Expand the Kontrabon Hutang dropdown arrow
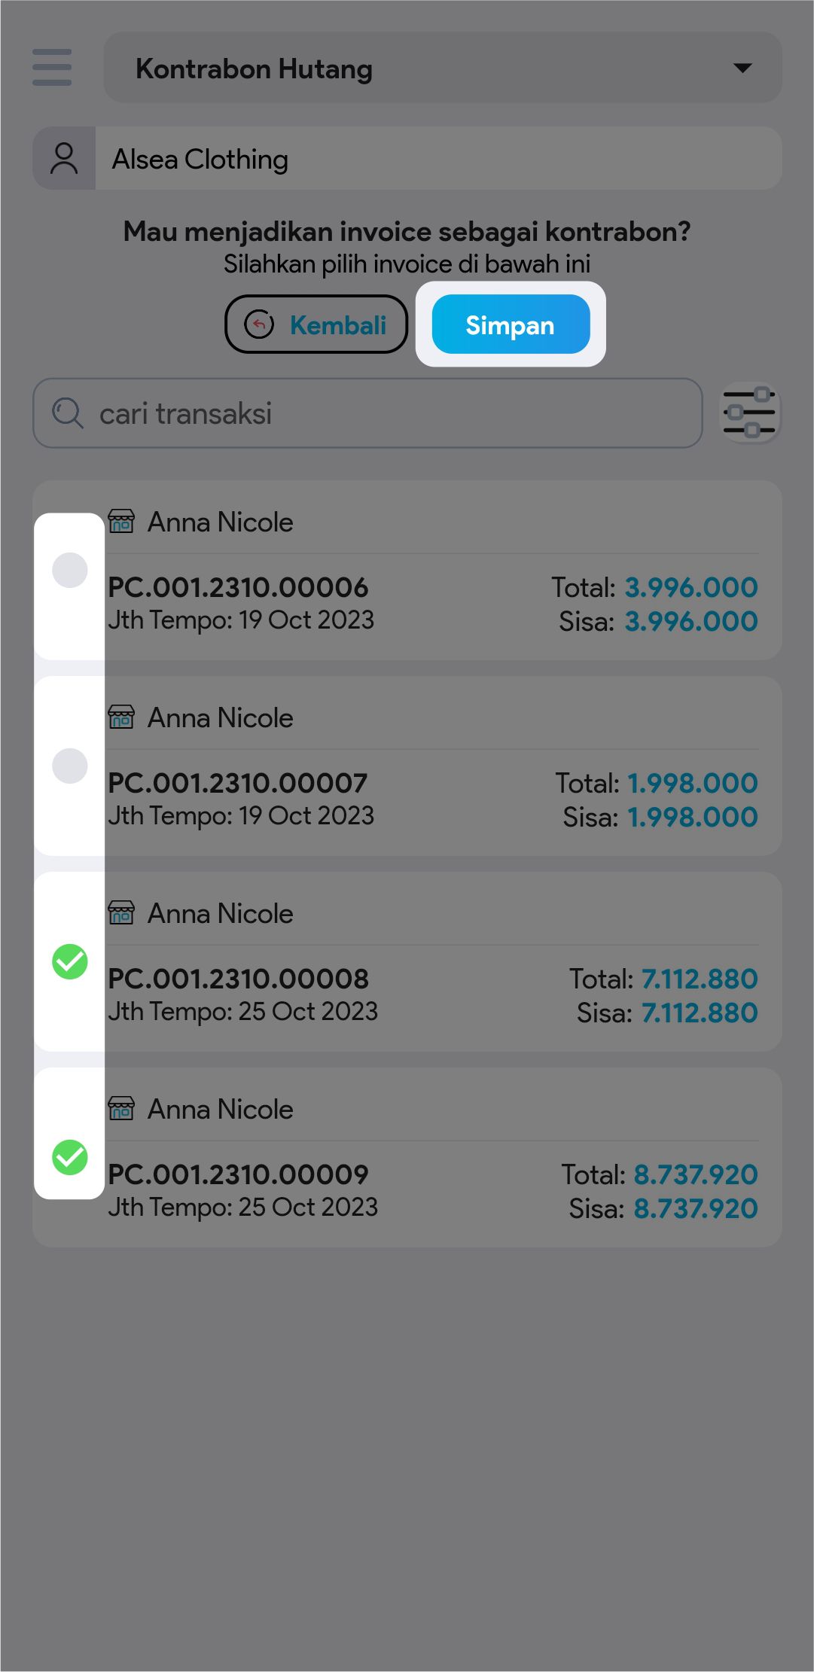Image resolution: width=814 pixels, height=1672 pixels. (x=742, y=68)
